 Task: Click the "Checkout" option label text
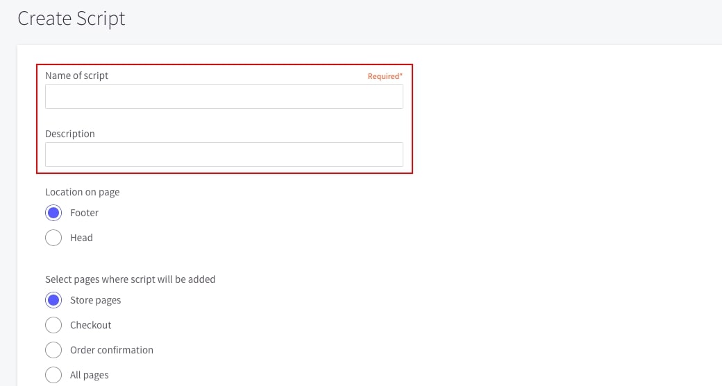[90, 325]
